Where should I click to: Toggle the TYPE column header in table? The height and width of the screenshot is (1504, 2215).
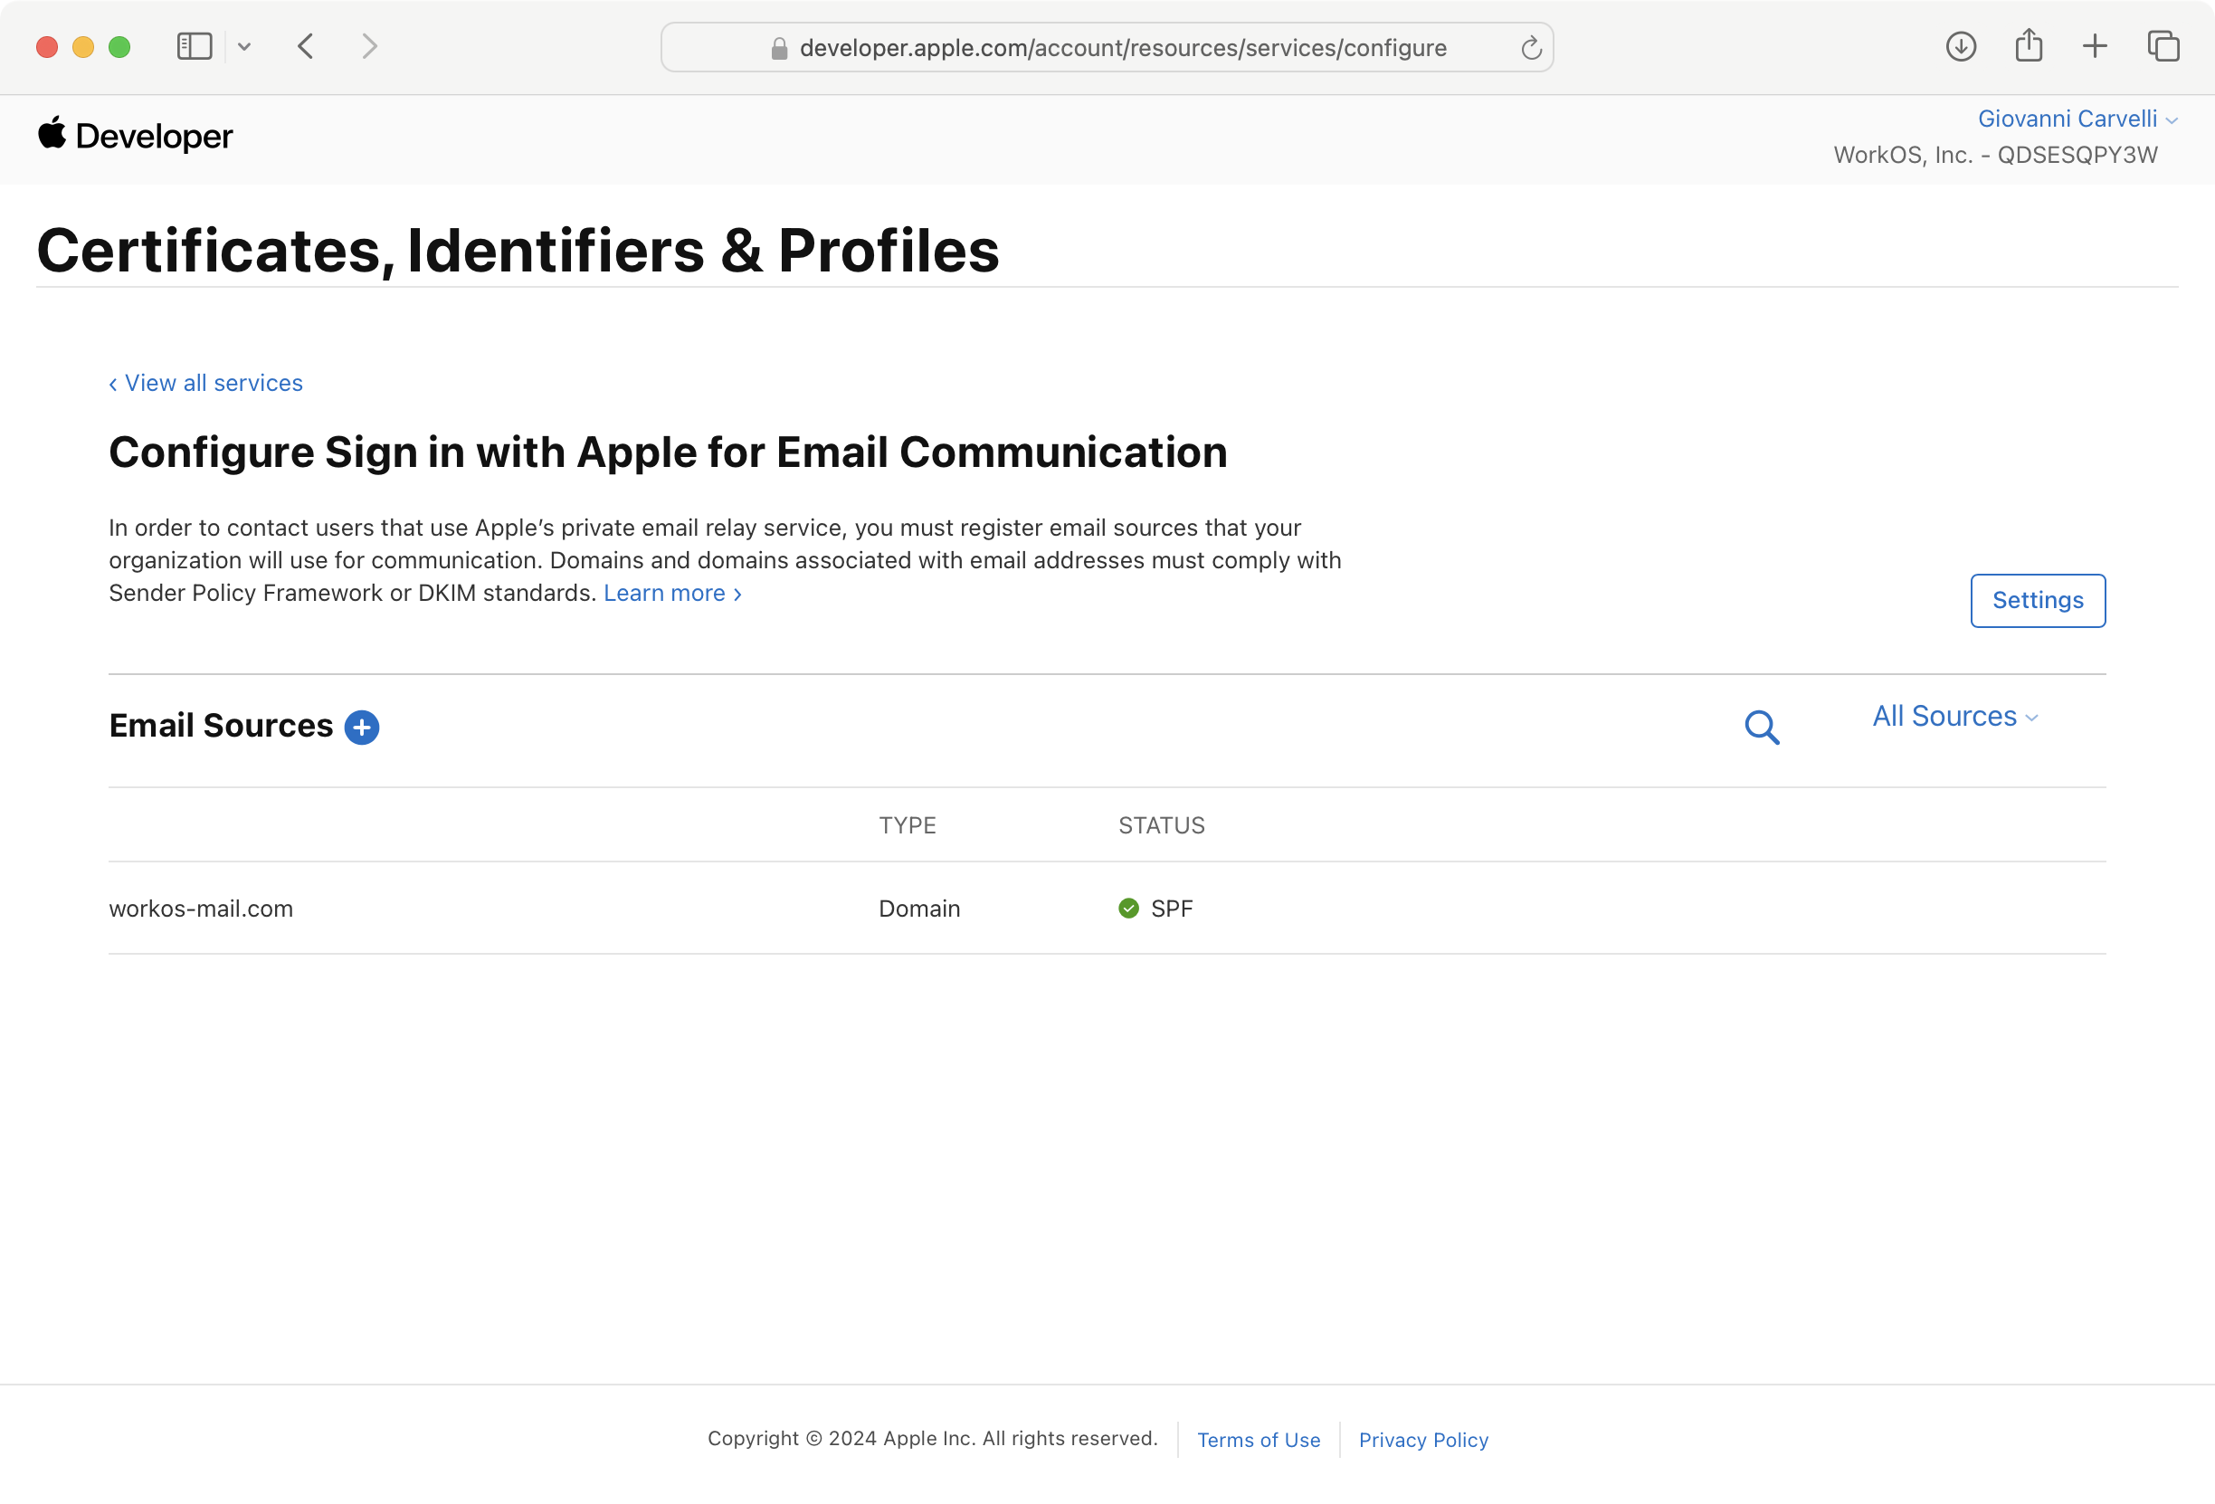tap(908, 824)
